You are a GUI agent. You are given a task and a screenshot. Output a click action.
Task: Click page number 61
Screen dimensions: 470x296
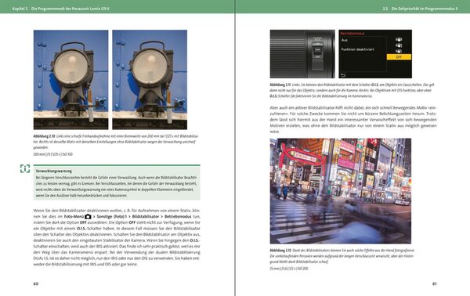(x=434, y=283)
